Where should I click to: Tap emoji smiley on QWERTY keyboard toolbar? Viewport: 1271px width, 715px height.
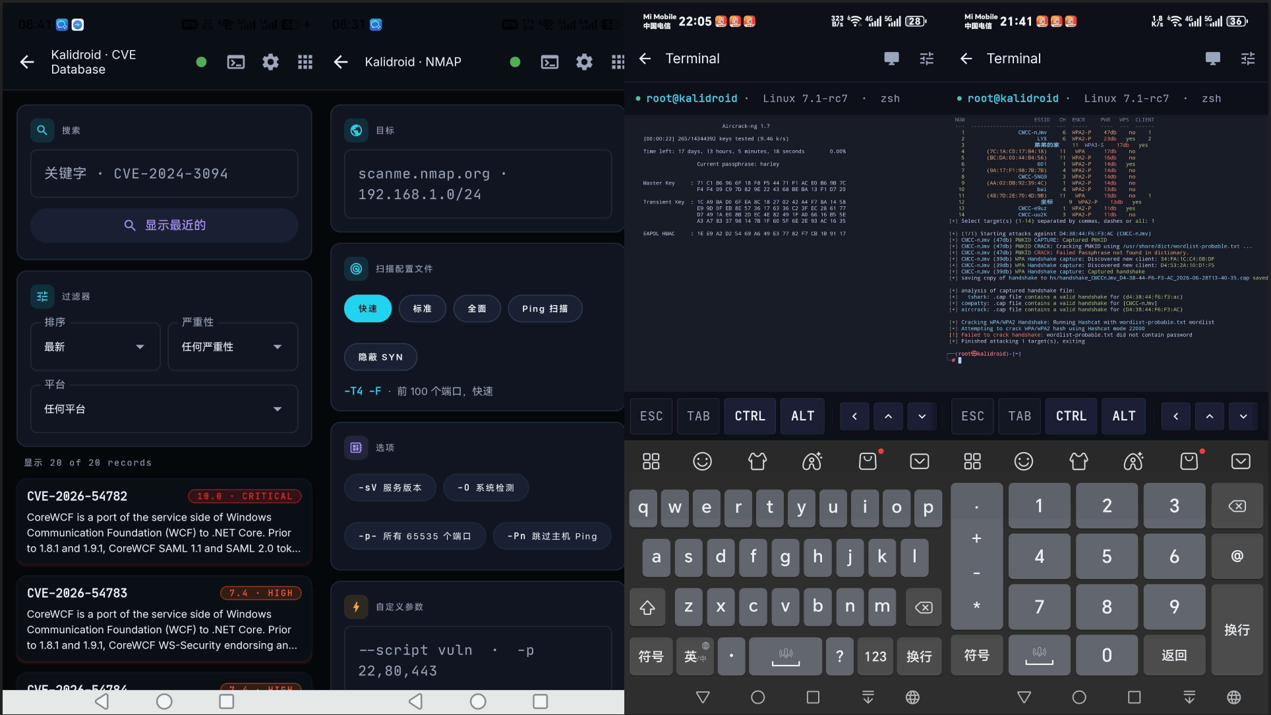coord(702,461)
